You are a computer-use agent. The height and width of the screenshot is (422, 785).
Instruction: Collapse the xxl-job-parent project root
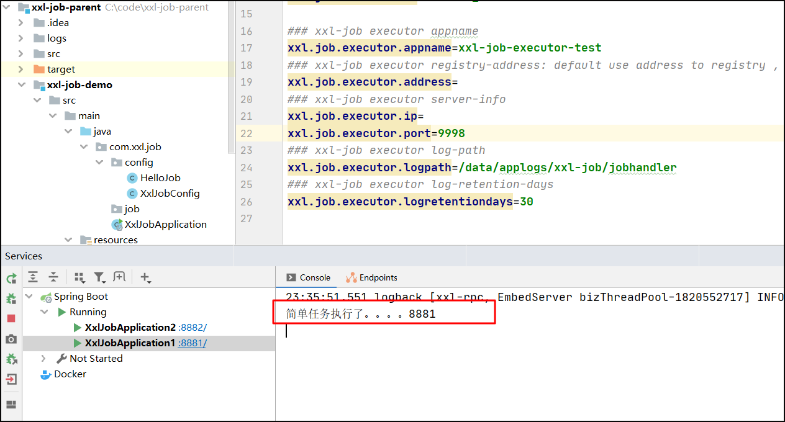point(7,7)
